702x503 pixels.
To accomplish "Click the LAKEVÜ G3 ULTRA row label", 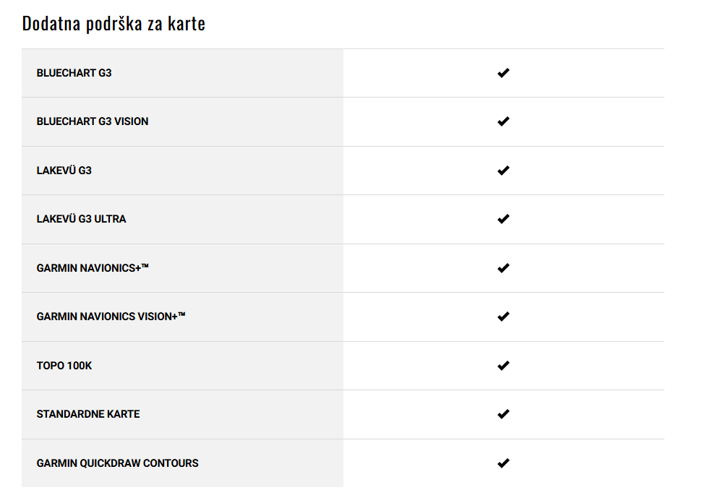I will coord(81,218).
